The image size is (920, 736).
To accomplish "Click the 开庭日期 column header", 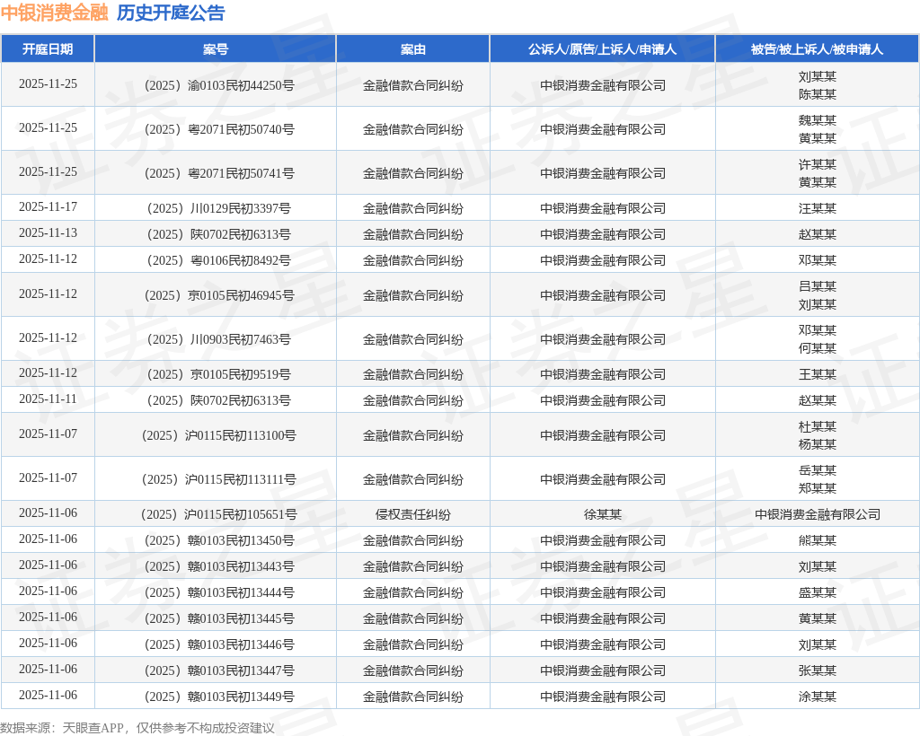I will 48,49.
